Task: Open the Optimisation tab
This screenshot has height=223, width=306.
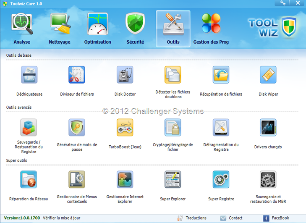Action: tap(97, 29)
